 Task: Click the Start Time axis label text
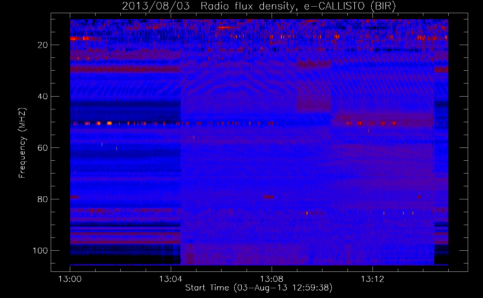click(x=259, y=288)
